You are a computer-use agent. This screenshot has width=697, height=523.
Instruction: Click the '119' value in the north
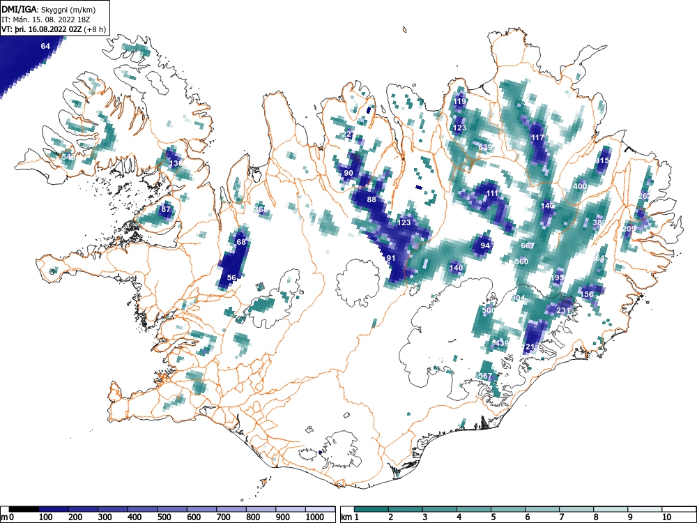[459, 101]
